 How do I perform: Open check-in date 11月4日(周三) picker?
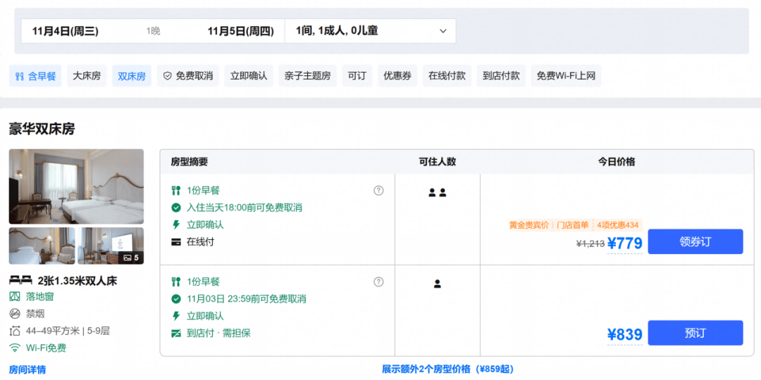click(66, 31)
